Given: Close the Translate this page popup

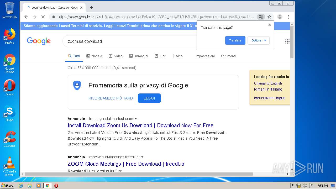Looking at the screenshot, I should [x=269, y=25].
